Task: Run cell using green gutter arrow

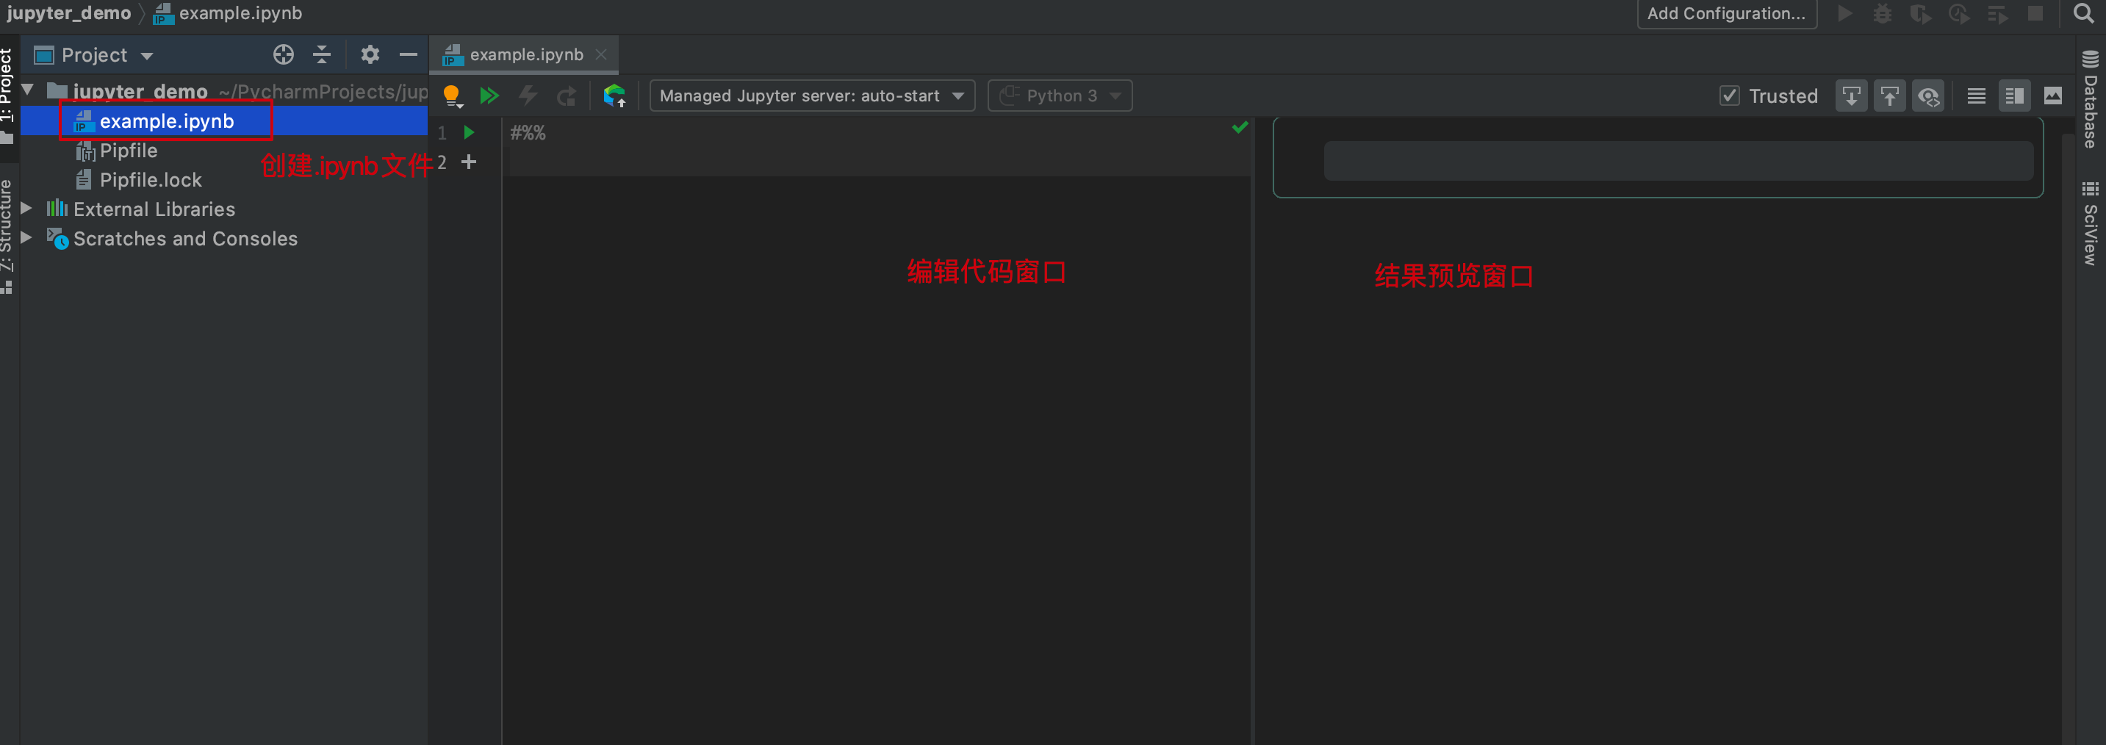Action: 470,132
